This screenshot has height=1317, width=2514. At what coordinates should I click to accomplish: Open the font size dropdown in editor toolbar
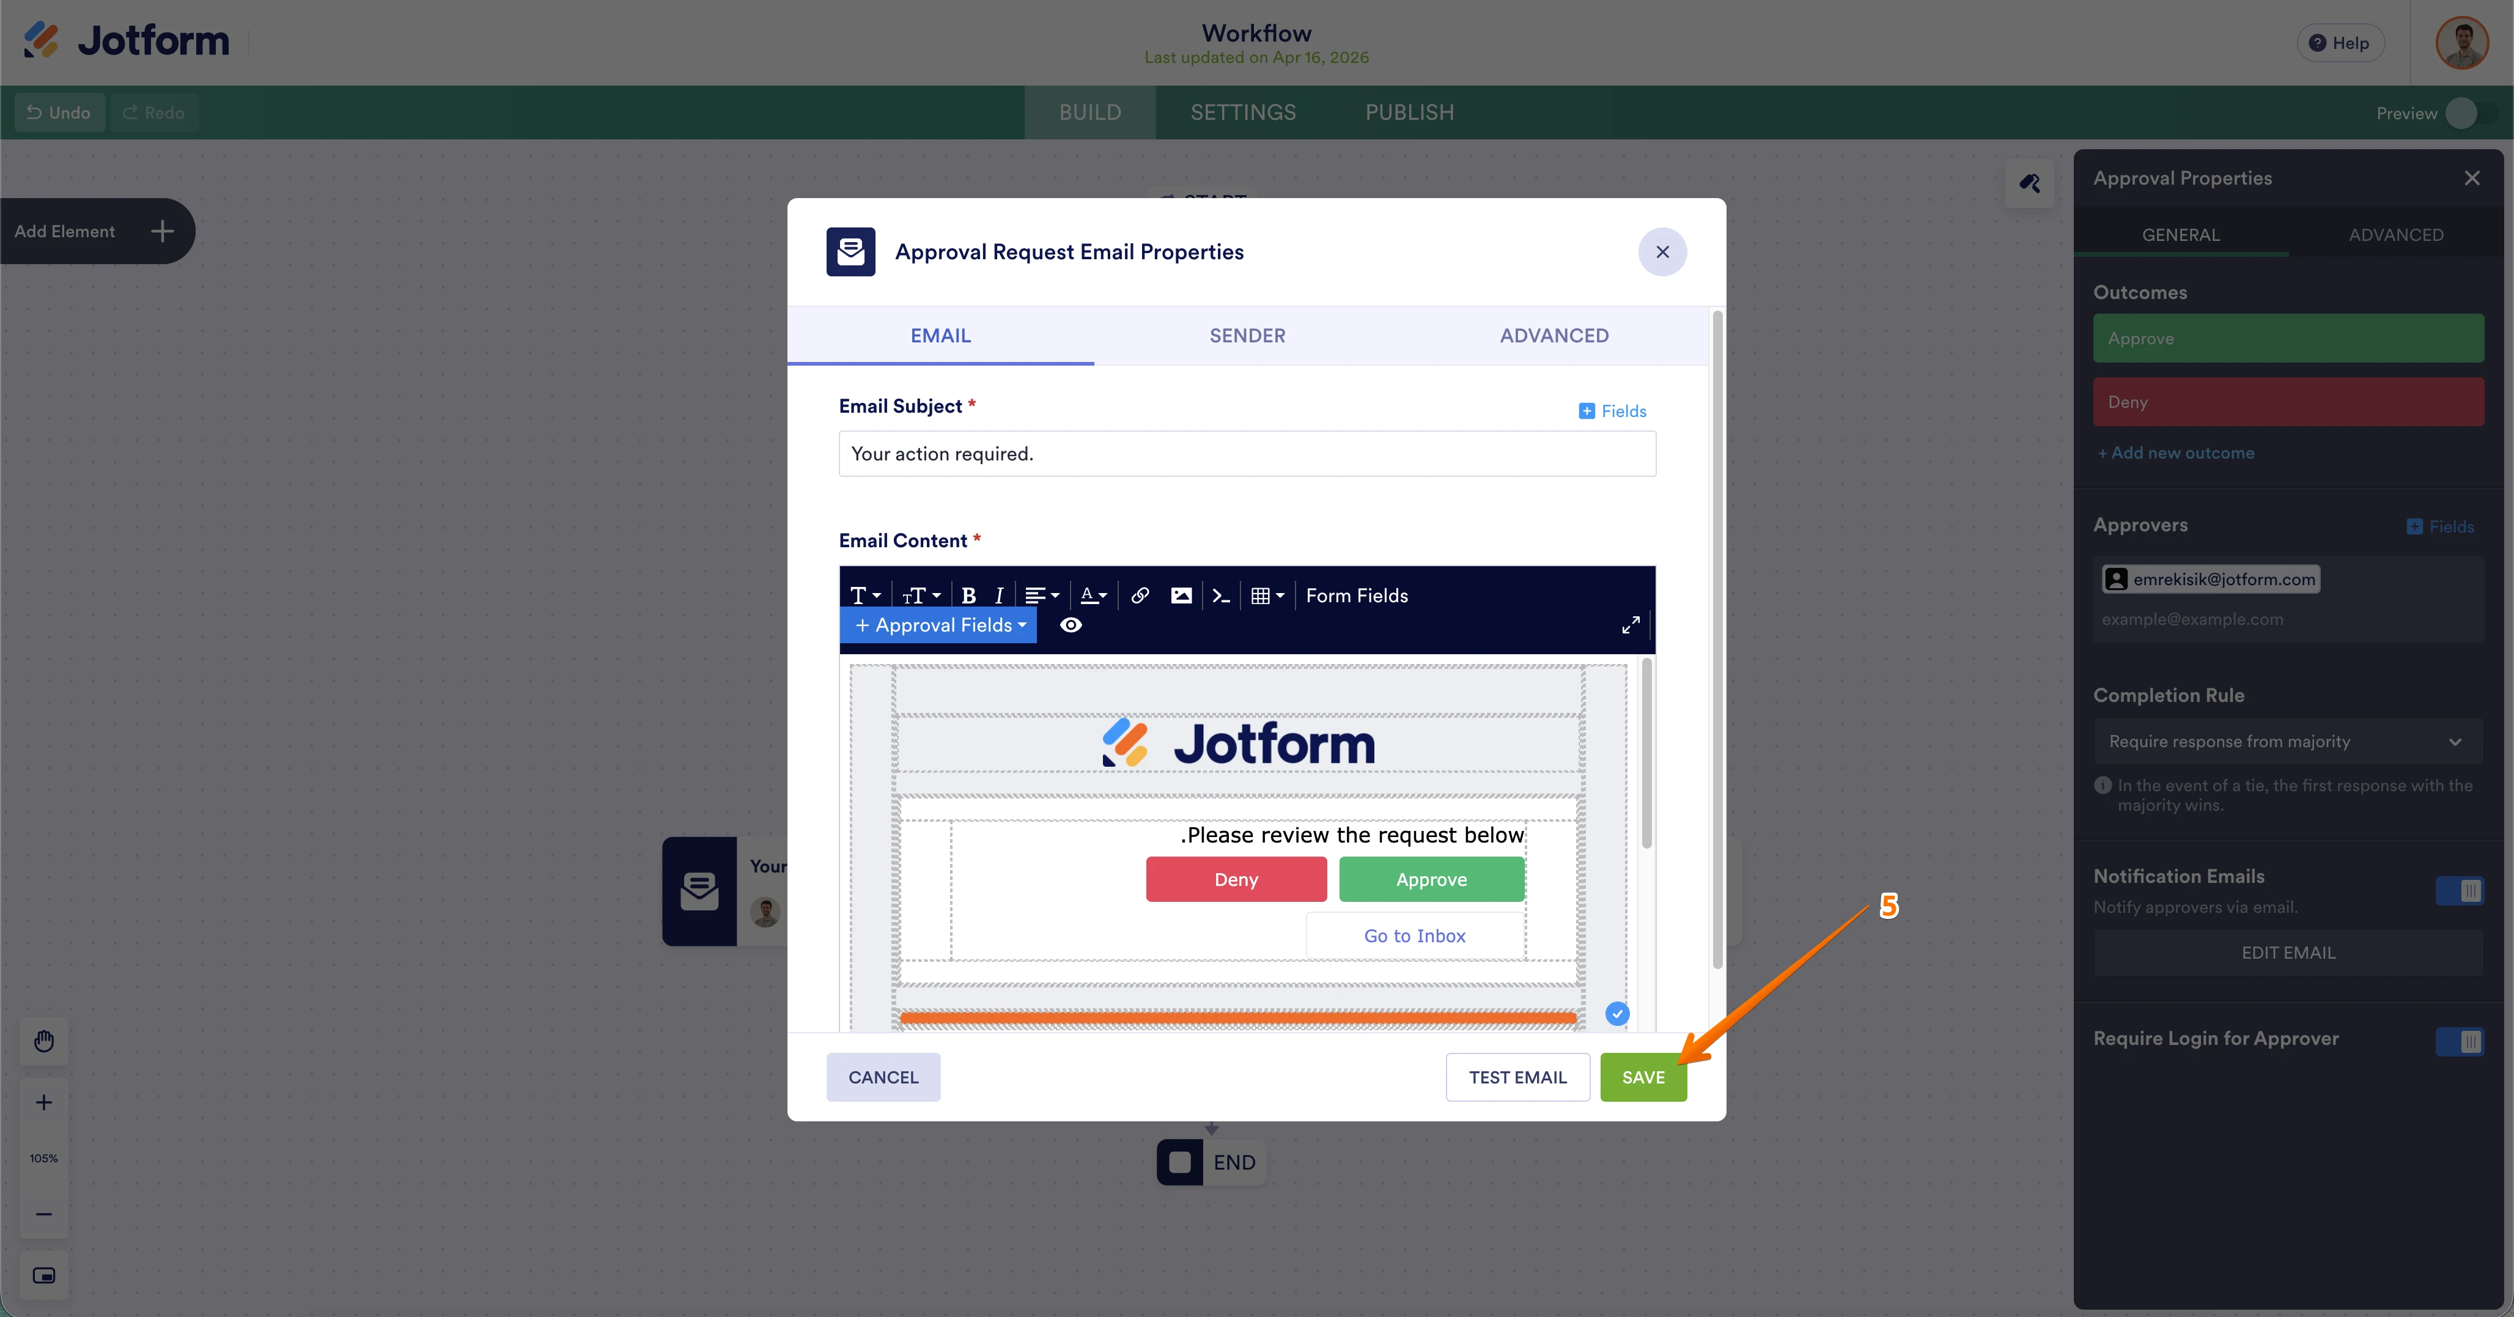(921, 596)
